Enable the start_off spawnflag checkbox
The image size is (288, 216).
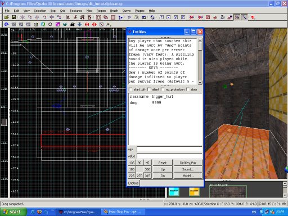click(x=130, y=89)
